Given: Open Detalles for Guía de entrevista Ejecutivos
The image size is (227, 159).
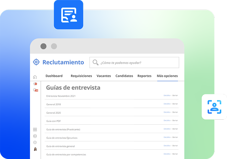Looking at the screenshot, I should (167, 137).
